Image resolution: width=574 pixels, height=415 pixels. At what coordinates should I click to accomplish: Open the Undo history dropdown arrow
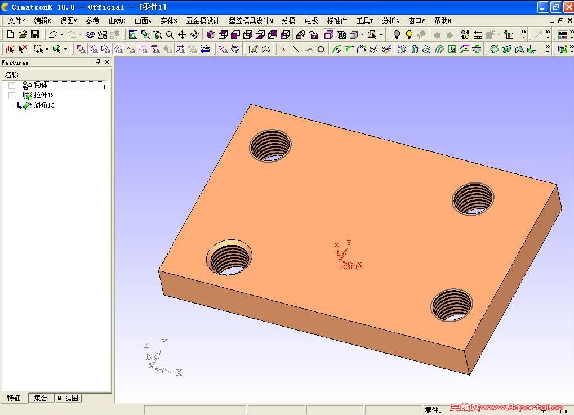tap(61, 35)
